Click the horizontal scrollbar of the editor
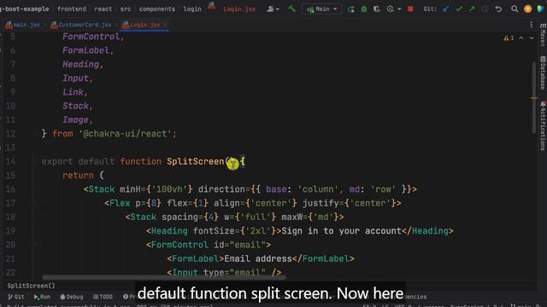The height and width of the screenshot is (307, 547). click(164, 277)
